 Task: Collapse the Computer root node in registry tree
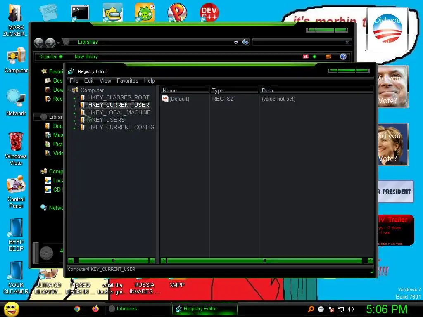tap(69, 90)
